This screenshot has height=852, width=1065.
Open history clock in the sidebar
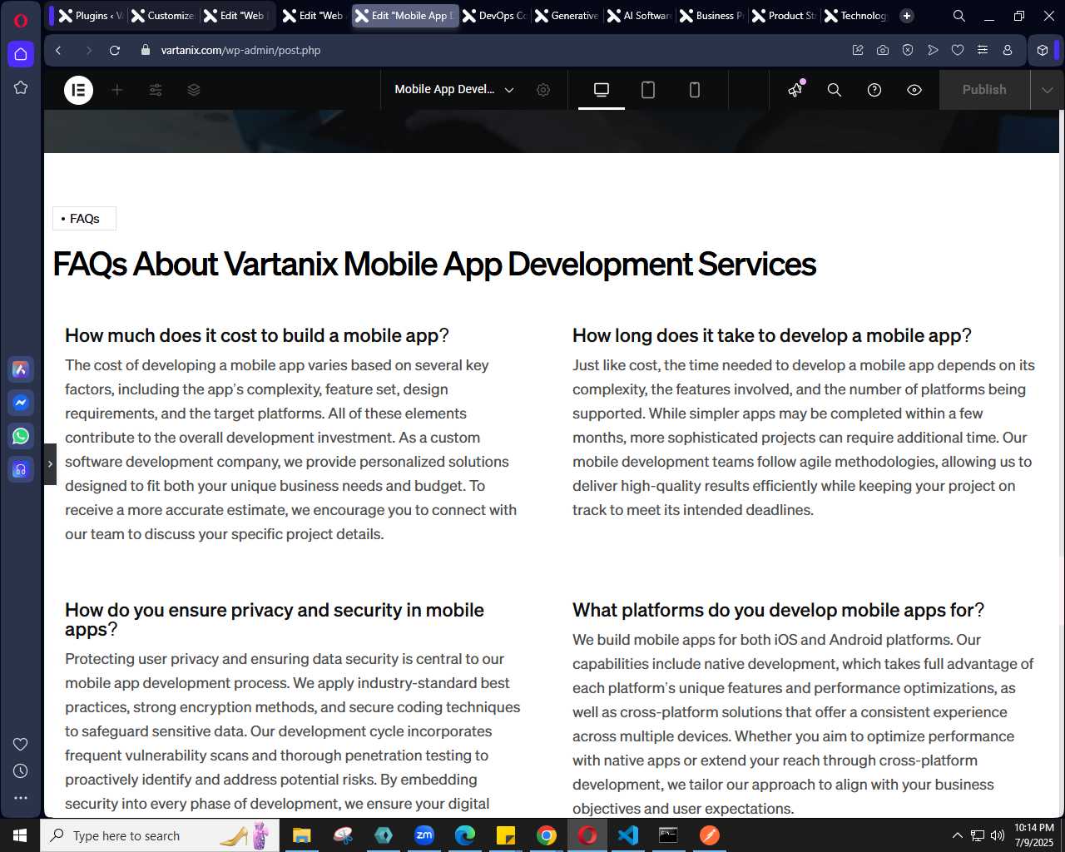pyautogui.click(x=21, y=771)
